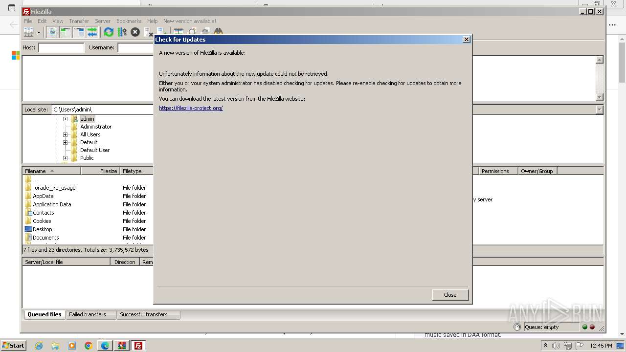626x352 pixels.
Task: Click the volume speaker tray icon
Action: click(x=556, y=346)
